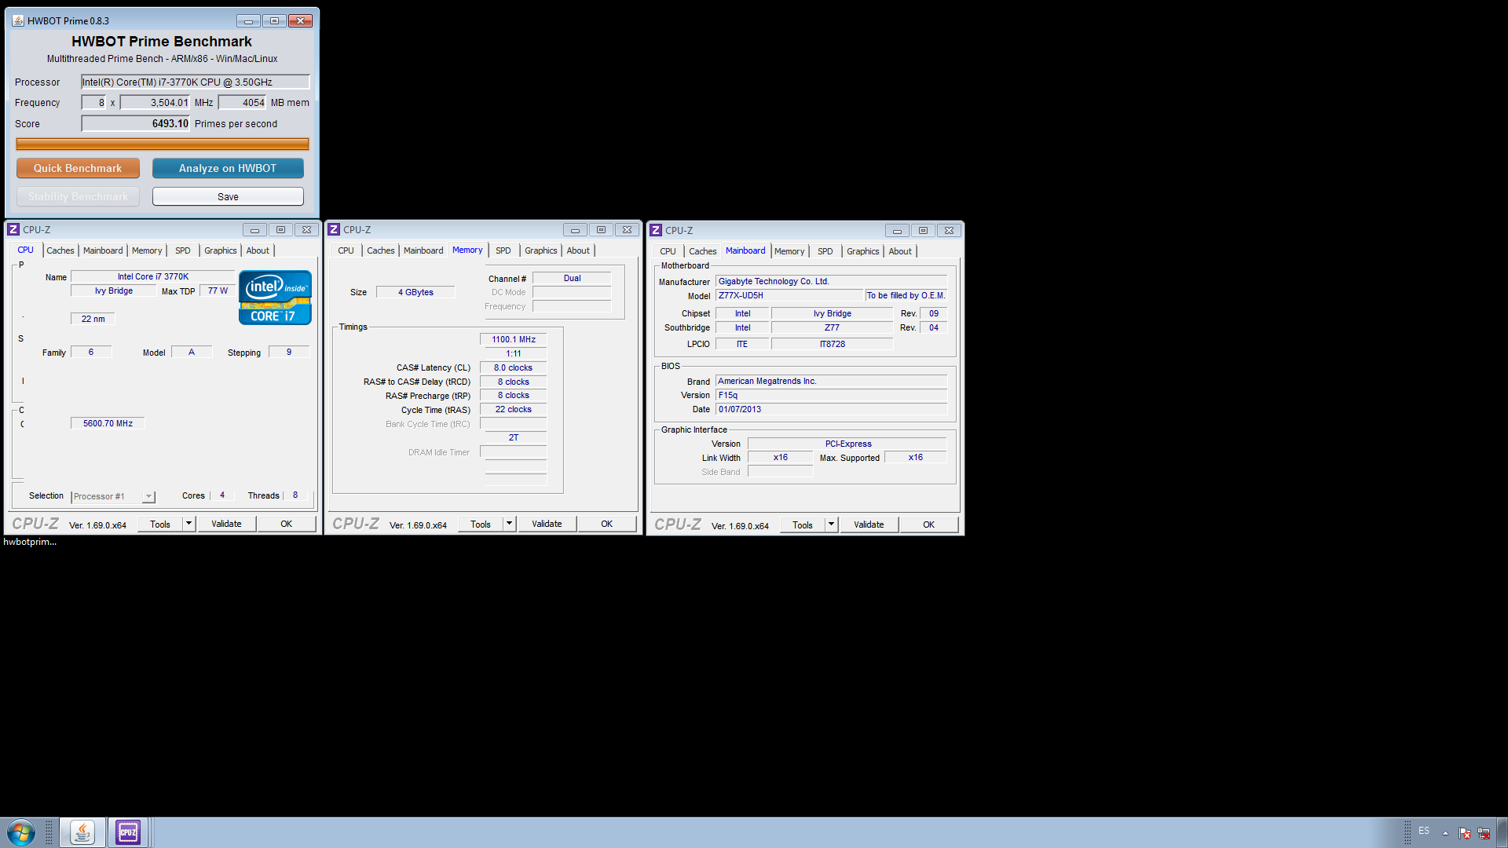Click BIOS date 01/07/2013
Screen dimensions: 1508x848
[x=832, y=409]
